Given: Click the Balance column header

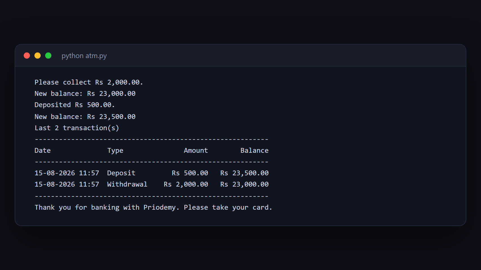Looking at the screenshot, I should pos(254,151).
